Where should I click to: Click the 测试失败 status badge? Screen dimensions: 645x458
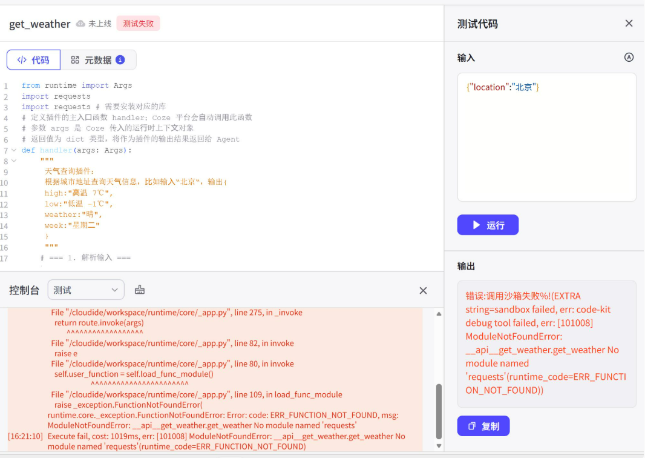pyautogui.click(x=138, y=24)
